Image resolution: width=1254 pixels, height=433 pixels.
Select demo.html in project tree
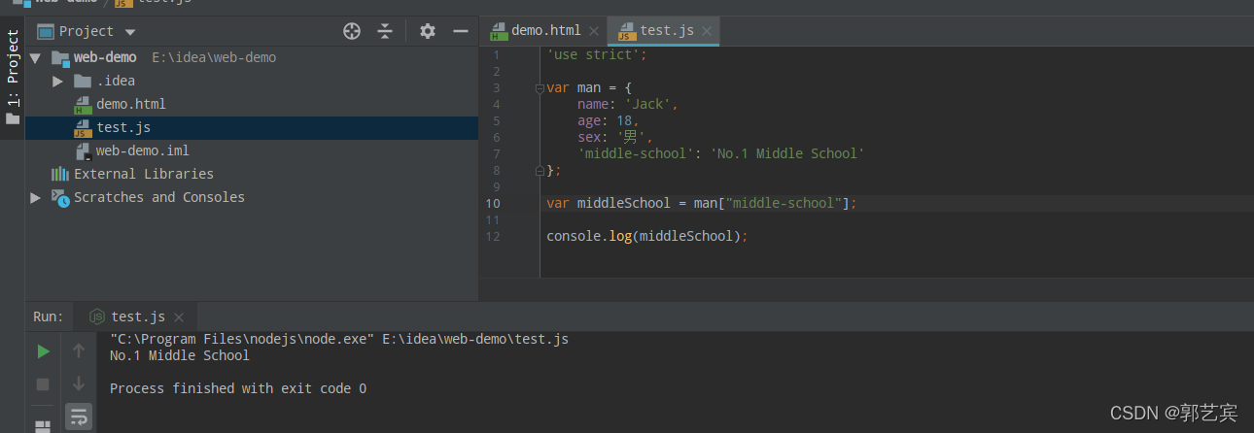point(131,104)
